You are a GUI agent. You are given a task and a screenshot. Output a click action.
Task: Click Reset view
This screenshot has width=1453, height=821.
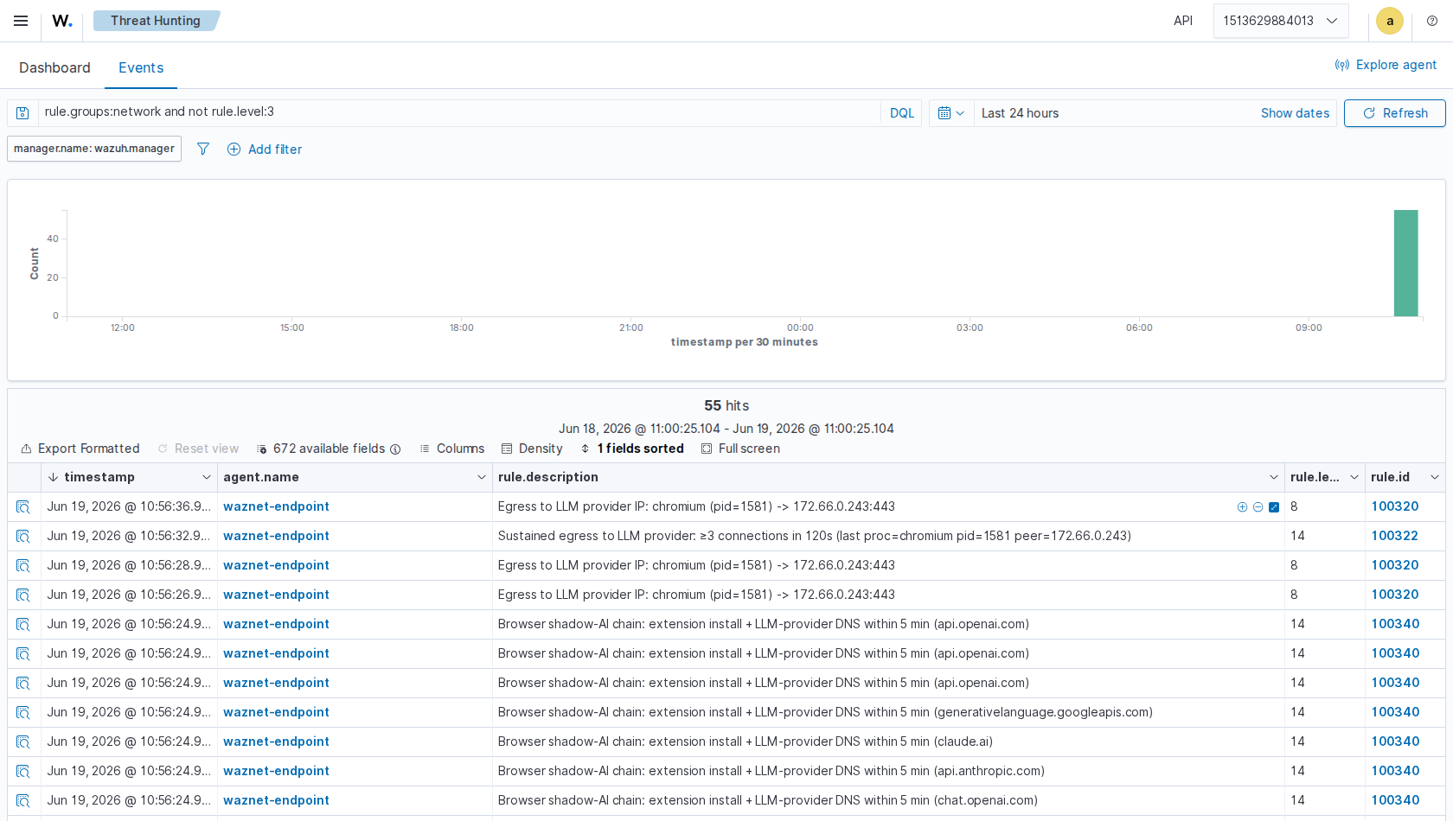198,449
